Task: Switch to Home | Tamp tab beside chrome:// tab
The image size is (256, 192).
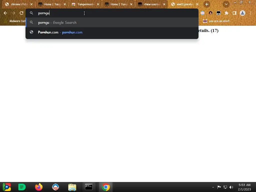Action: [51, 4]
